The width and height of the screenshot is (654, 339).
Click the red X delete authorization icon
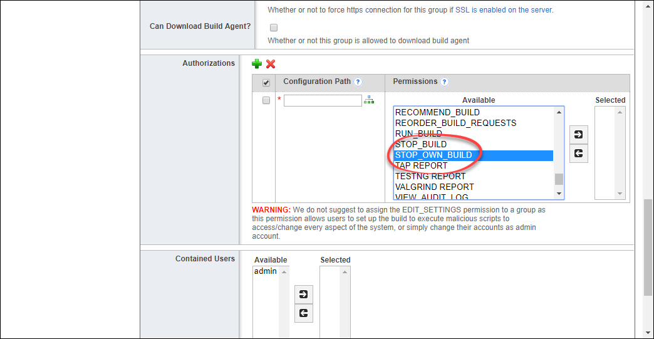point(271,64)
